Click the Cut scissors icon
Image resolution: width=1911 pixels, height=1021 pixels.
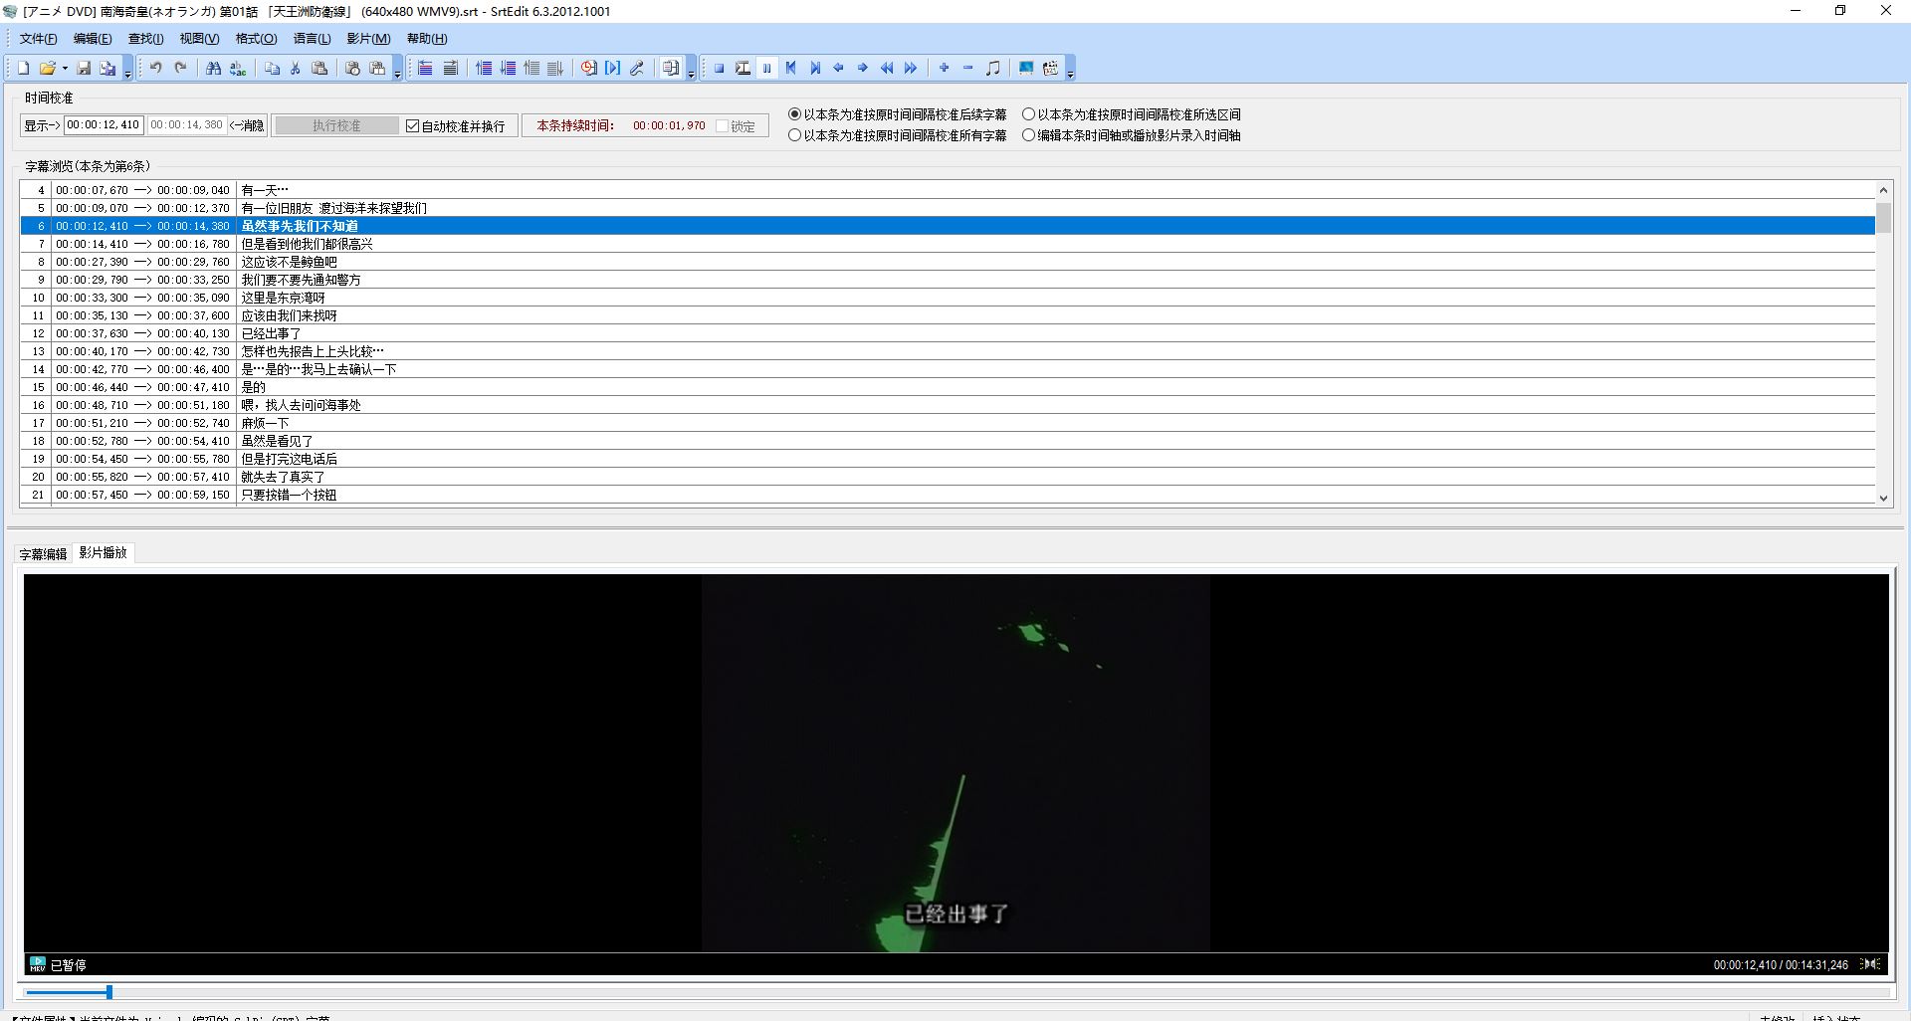[x=296, y=68]
